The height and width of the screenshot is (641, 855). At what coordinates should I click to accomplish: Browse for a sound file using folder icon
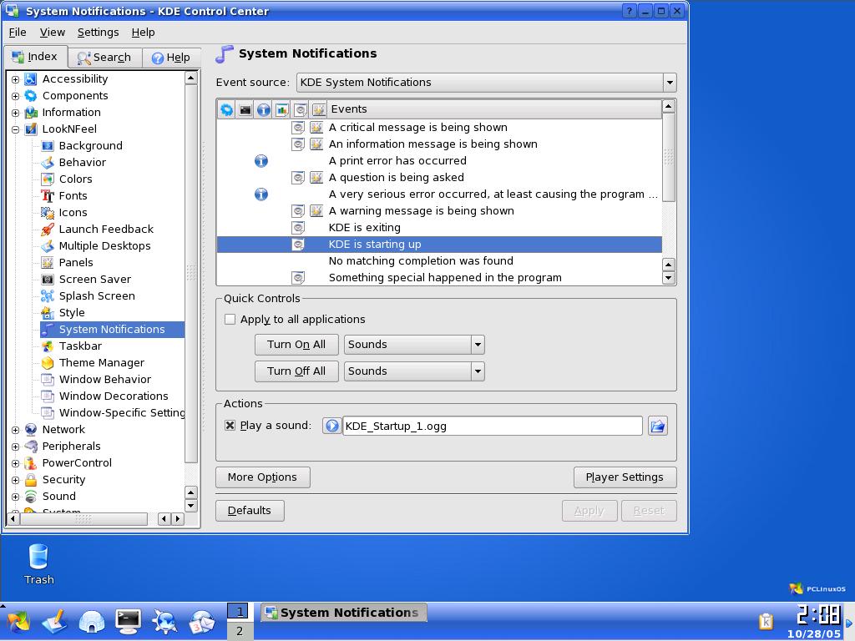pos(658,426)
